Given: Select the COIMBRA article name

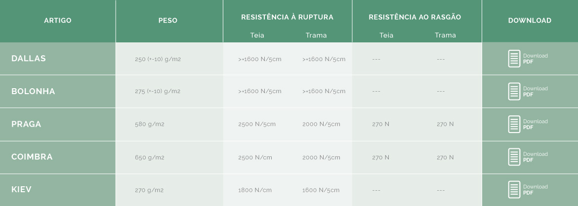Looking at the screenshot, I should pos(32,157).
